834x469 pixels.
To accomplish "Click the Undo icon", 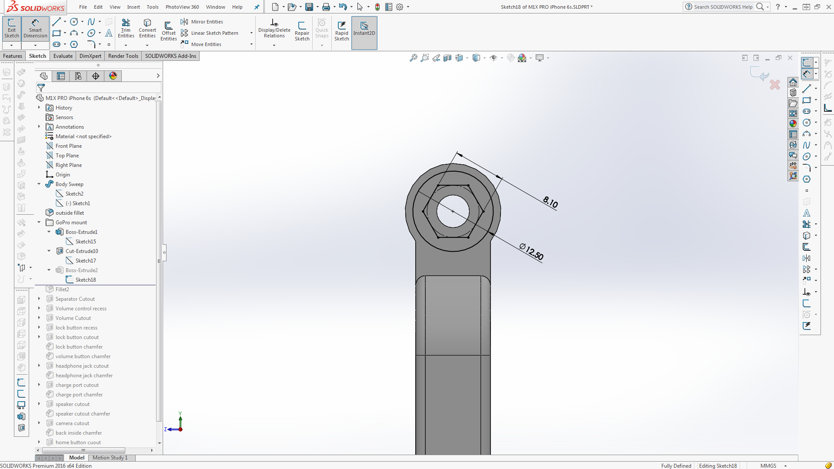I will pos(343,7).
